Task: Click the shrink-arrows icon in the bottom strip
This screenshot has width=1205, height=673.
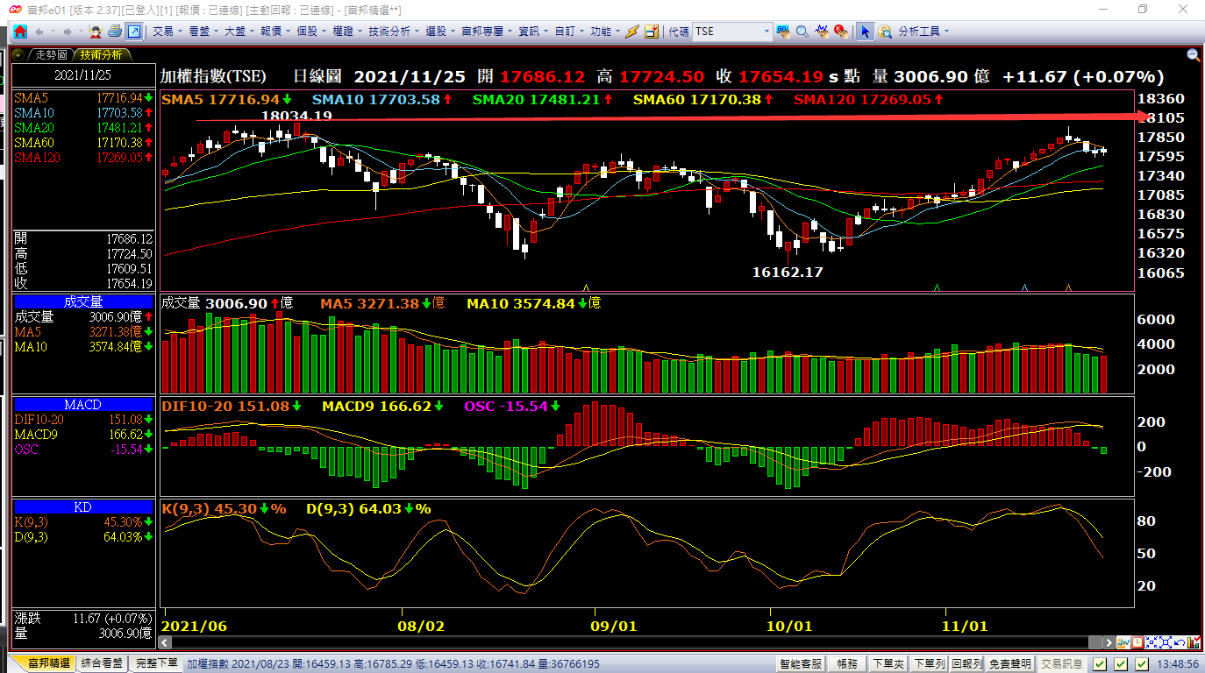Action: click(x=1151, y=642)
